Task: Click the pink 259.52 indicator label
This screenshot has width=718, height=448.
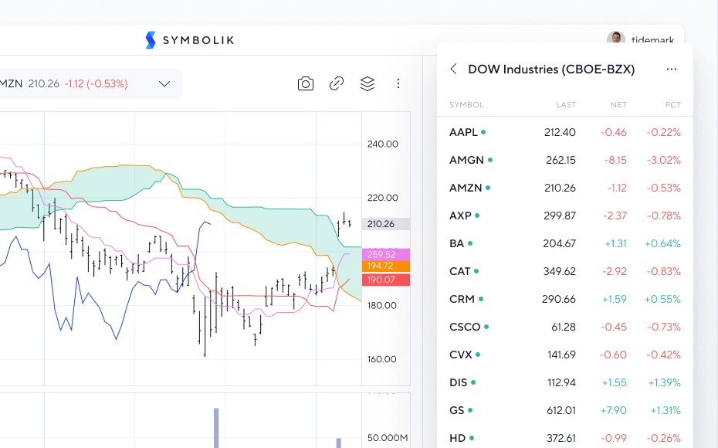Action: [386, 255]
